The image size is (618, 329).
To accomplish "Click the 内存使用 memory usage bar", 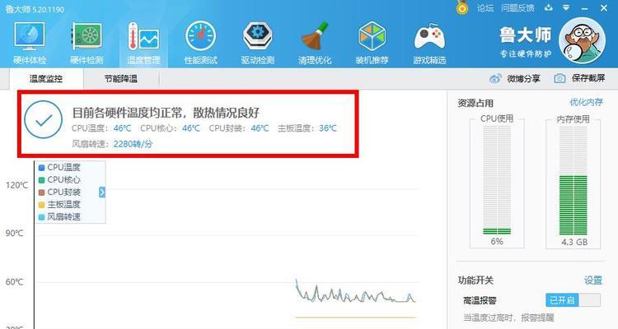I will pos(574,180).
